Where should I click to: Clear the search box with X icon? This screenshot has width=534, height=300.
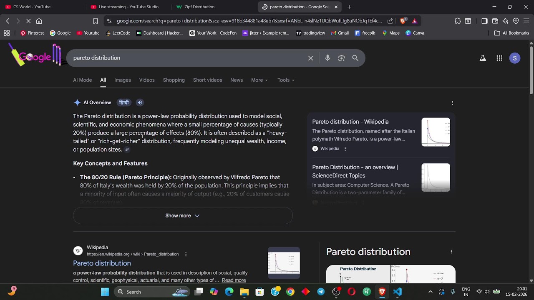click(310, 58)
